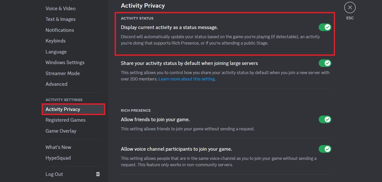Close settings with the ESC button
The image size is (382, 182).
(350, 7)
